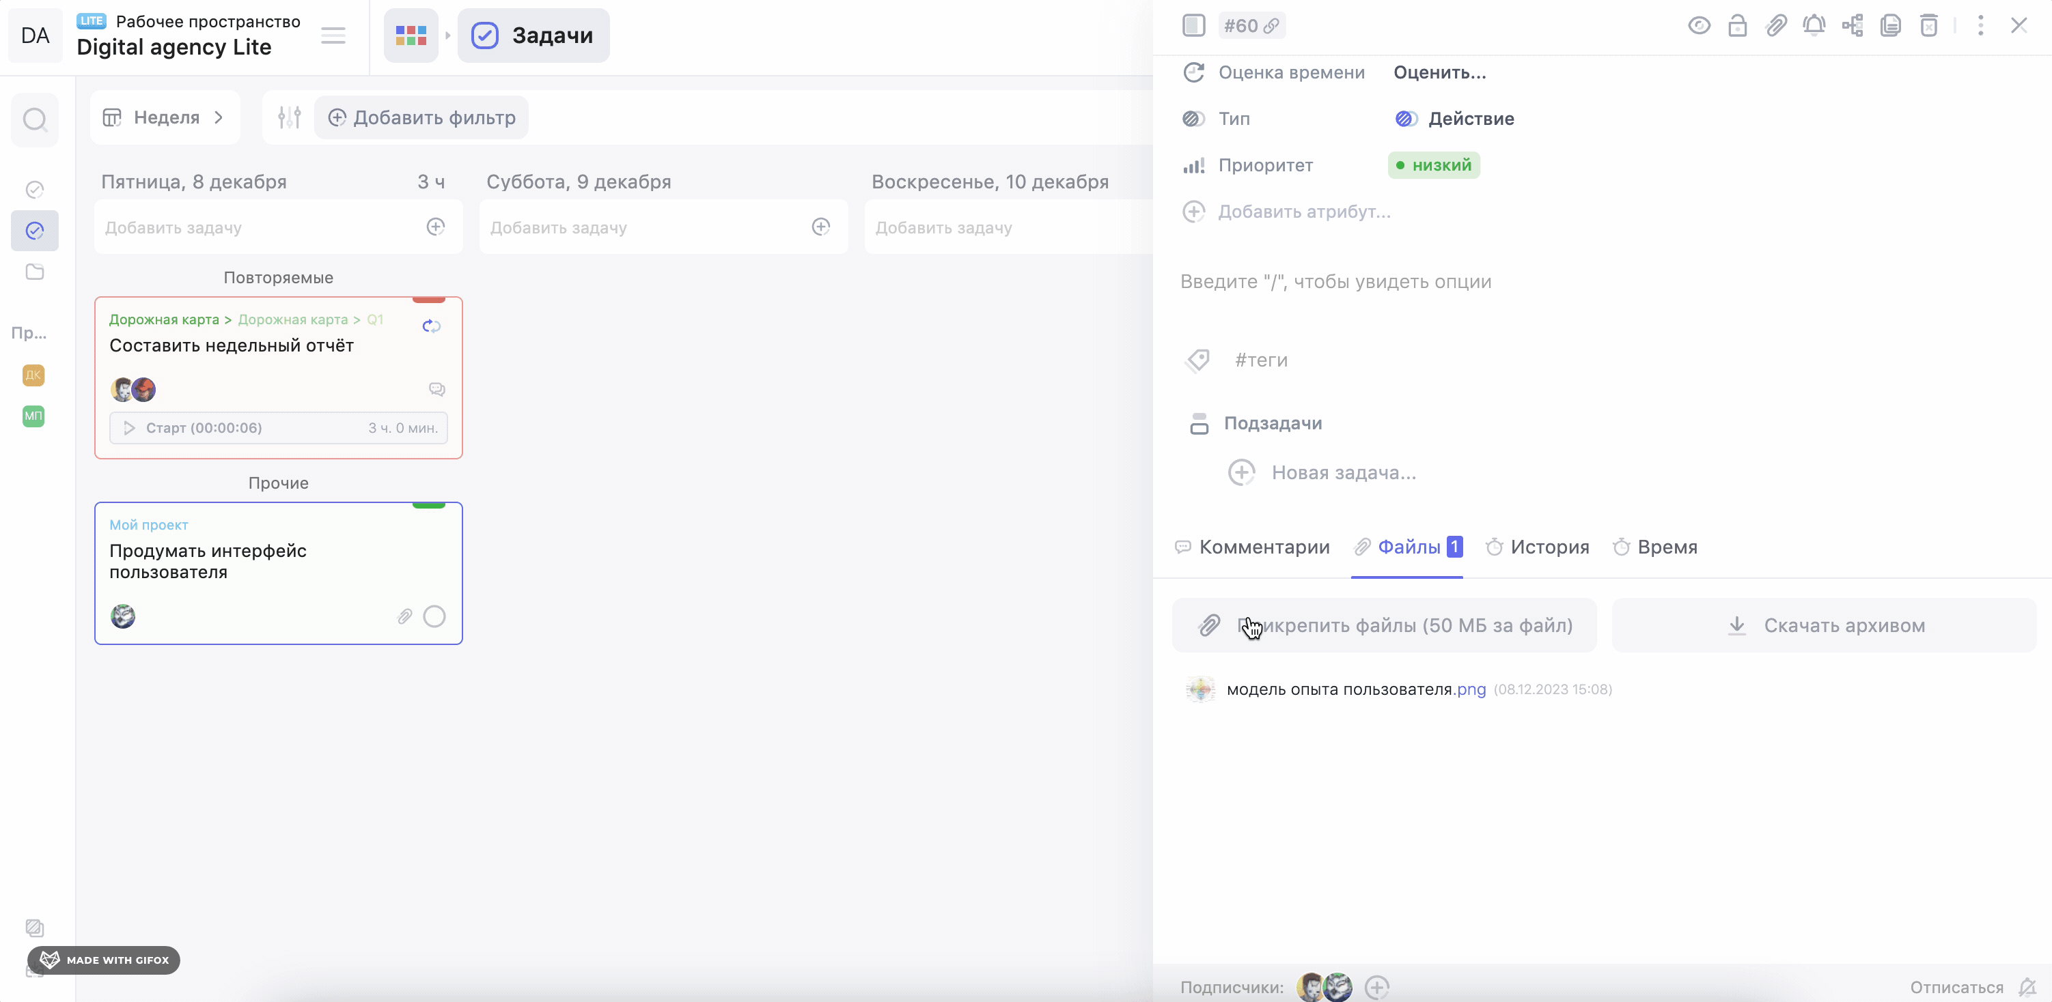Click the #60 task ID badge

(x=1251, y=26)
